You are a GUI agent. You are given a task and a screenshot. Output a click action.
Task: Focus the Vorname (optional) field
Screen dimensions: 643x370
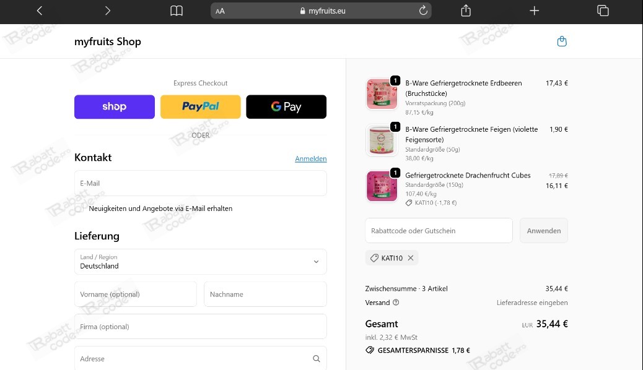pos(135,294)
